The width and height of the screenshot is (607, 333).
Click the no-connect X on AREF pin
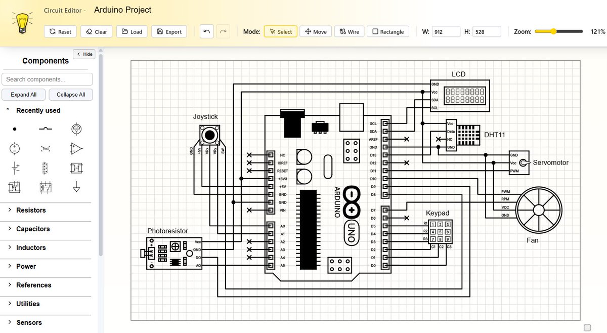(407, 139)
